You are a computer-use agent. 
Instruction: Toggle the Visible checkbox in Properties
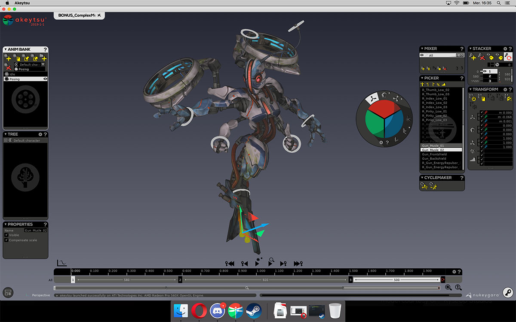coord(6,235)
